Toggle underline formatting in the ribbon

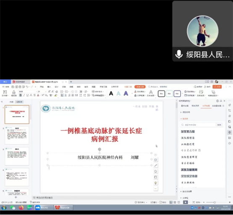27,95
